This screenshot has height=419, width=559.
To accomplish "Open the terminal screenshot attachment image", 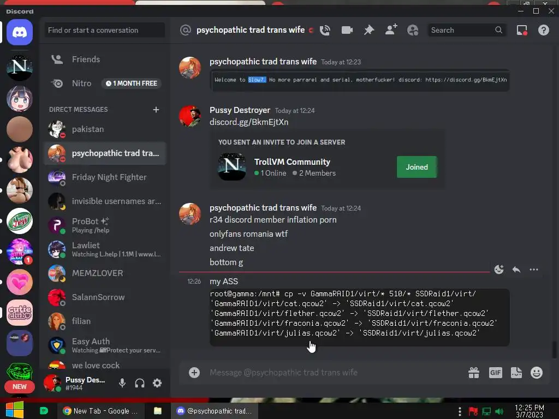I will [359, 318].
